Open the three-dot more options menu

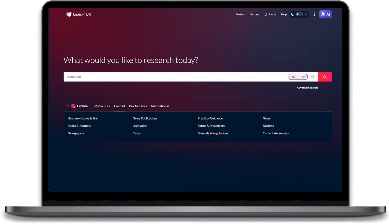pyautogui.click(x=314, y=14)
